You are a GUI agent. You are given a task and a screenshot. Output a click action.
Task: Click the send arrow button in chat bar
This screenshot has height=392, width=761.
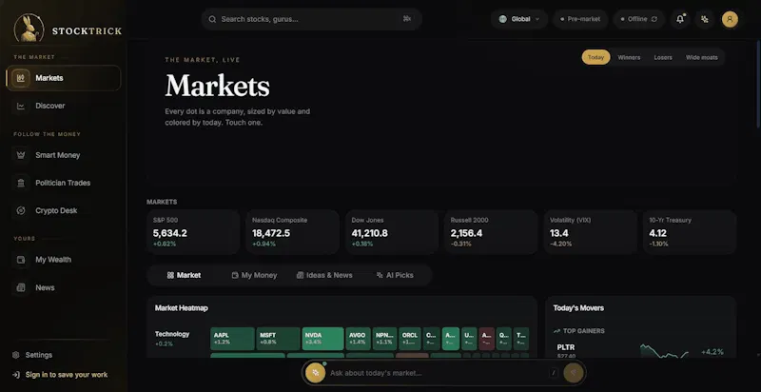(574, 373)
